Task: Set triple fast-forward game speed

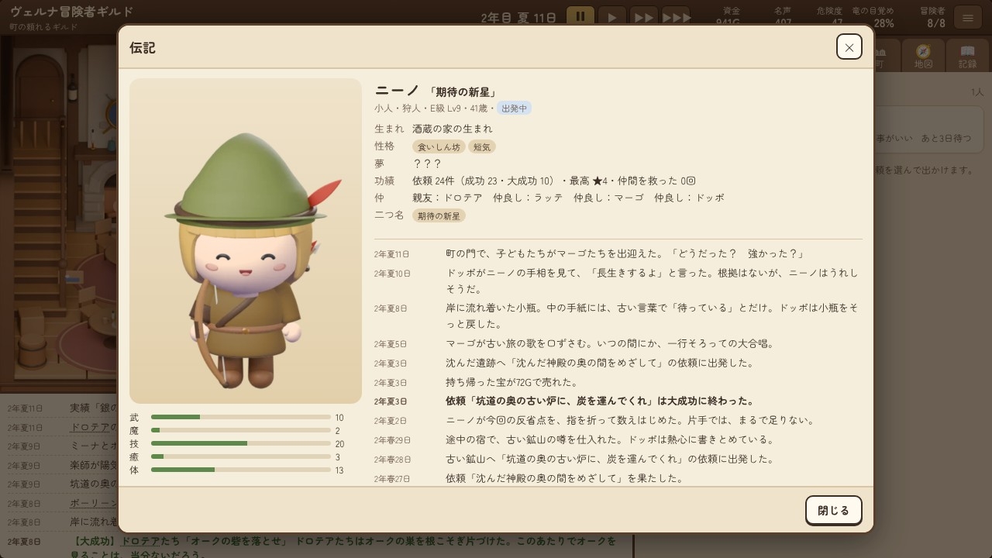Action: pos(676,17)
